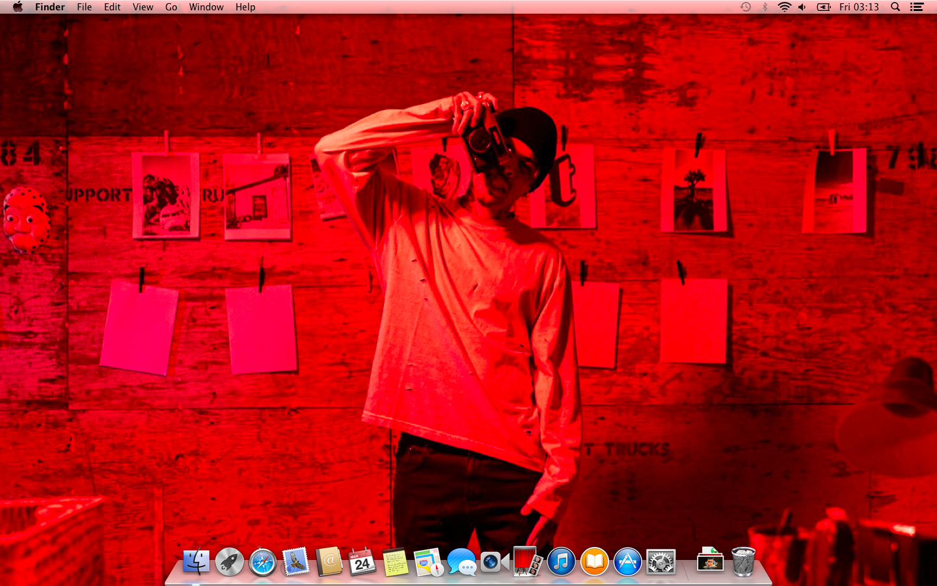
Task: Open the Go menu
Action: click(x=171, y=7)
